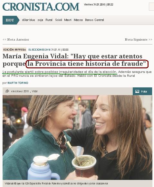Go to Nota Anterior
The image size is (154, 187).
(16, 39)
